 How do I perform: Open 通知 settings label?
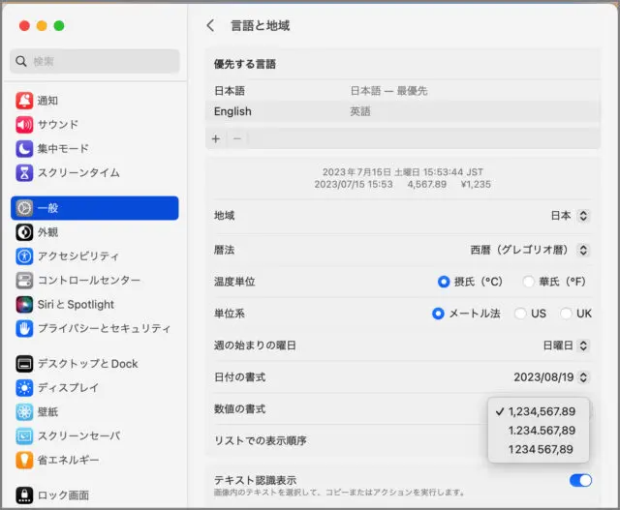point(47,101)
